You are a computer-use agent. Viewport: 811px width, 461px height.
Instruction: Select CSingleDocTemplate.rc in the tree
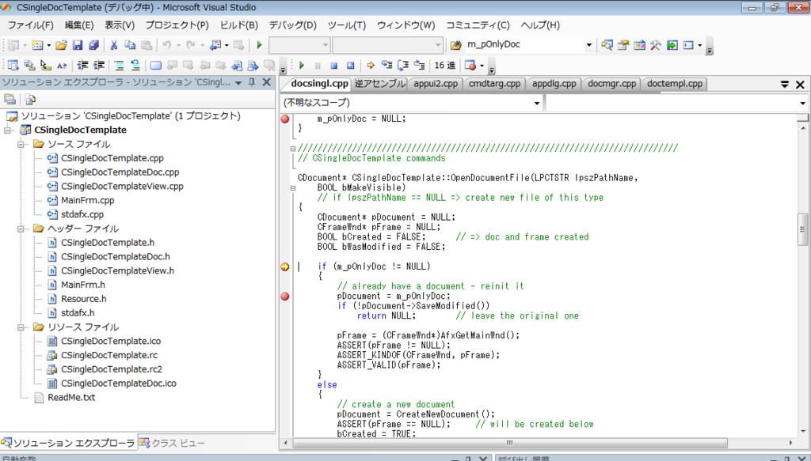pyautogui.click(x=109, y=355)
